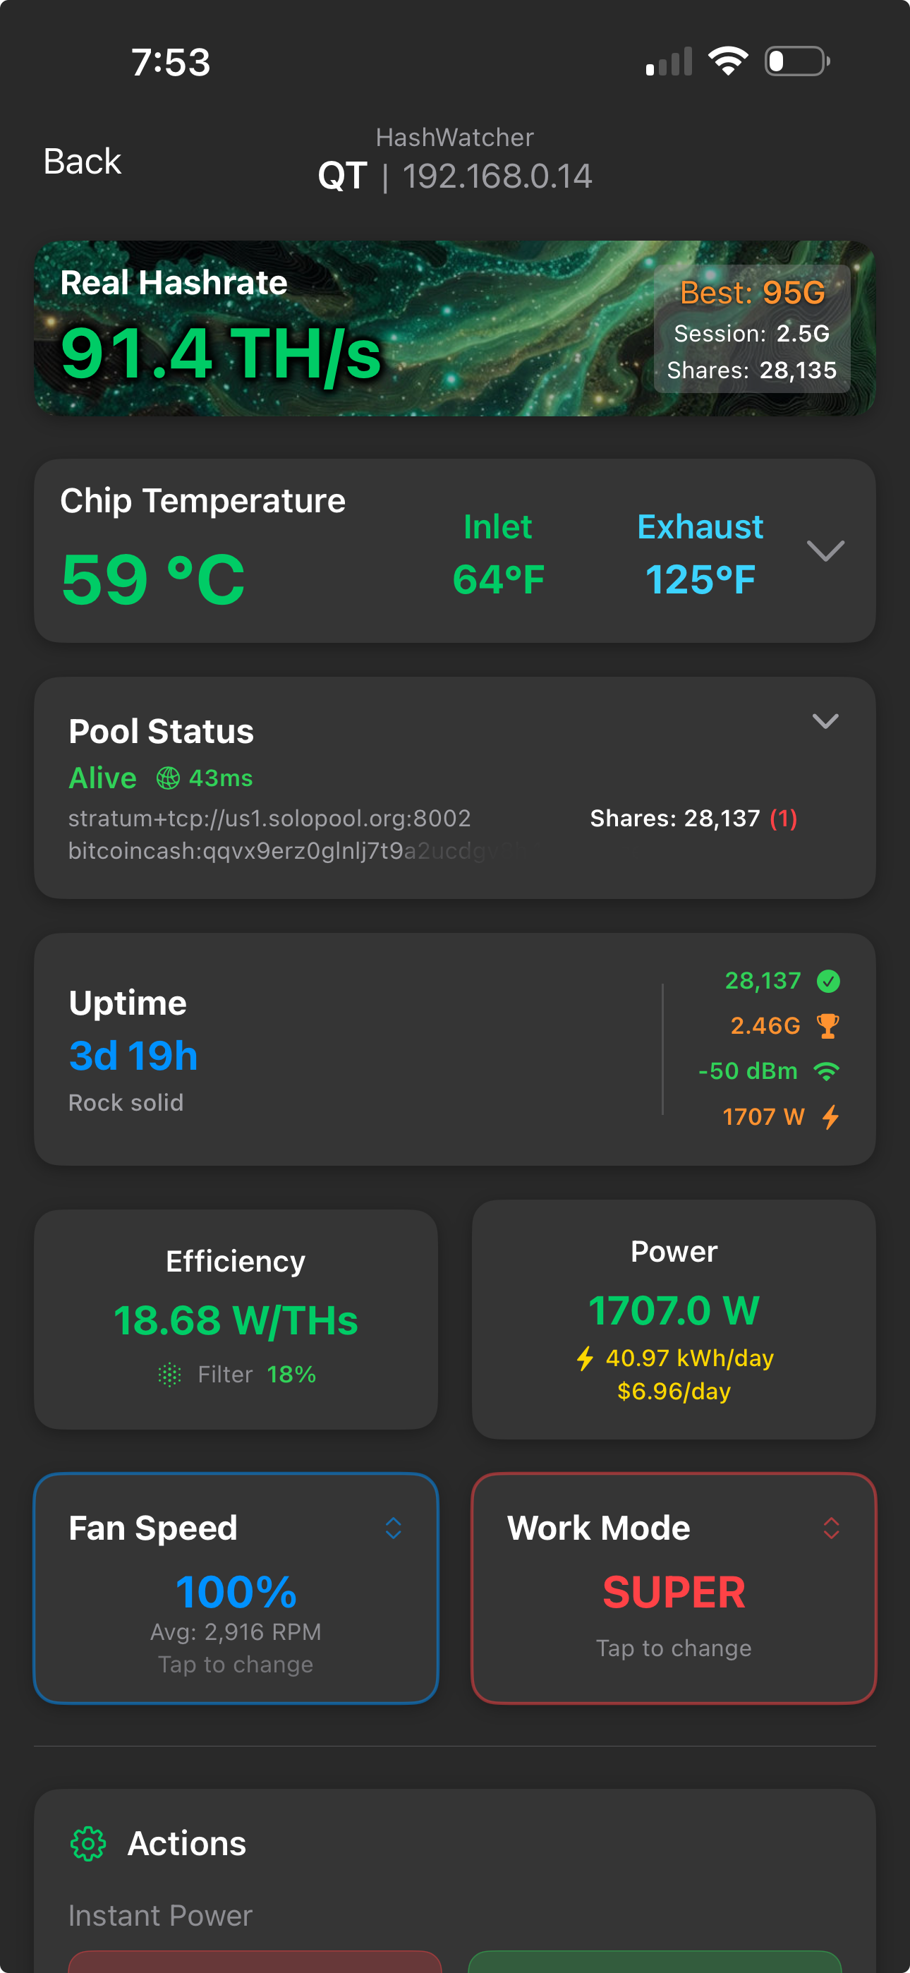Tap the Best 95G stats box
Image resolution: width=910 pixels, height=1973 pixels.
751,329
